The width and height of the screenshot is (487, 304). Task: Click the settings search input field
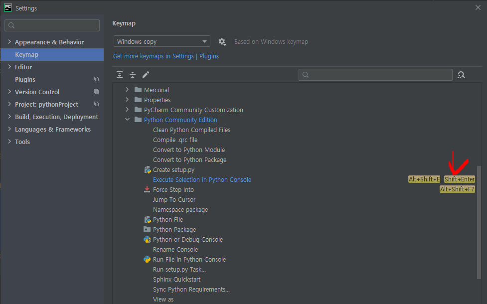[x=52, y=25]
